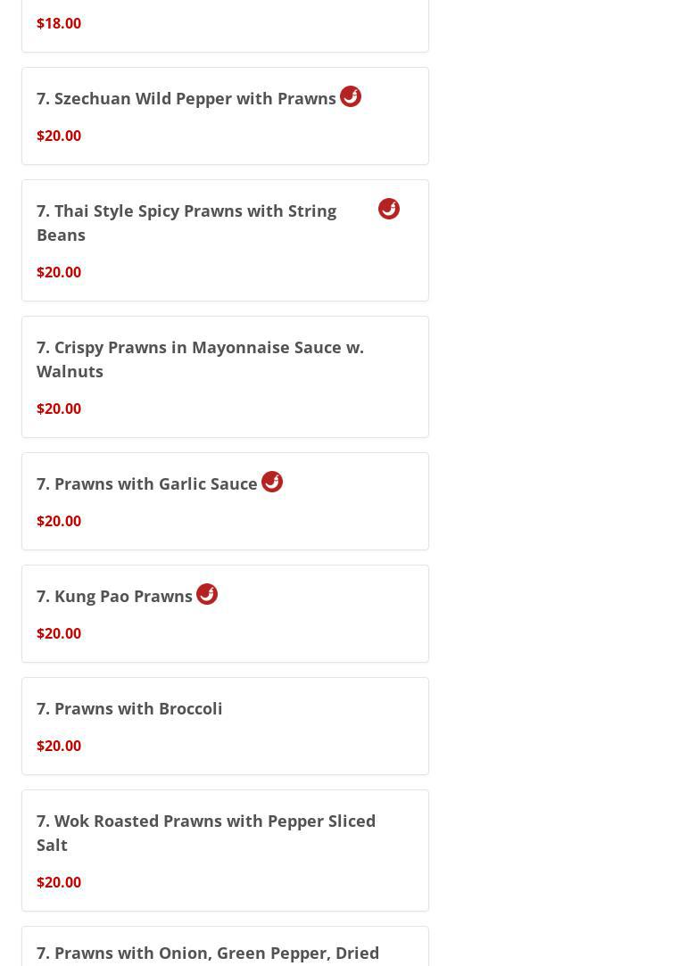
Task: Click $20.00 price under Prawns with Garlic Sauce
Action: tap(59, 521)
